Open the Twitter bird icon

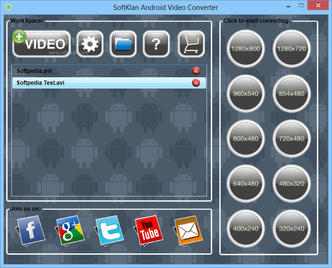109,231
